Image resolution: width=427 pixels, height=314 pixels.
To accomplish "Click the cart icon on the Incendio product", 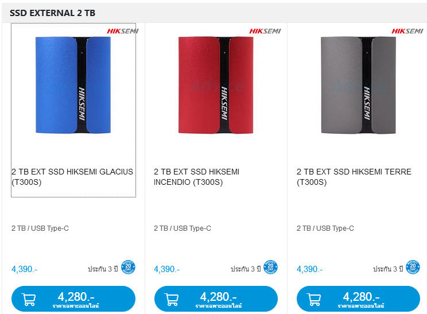I will (x=172, y=299).
